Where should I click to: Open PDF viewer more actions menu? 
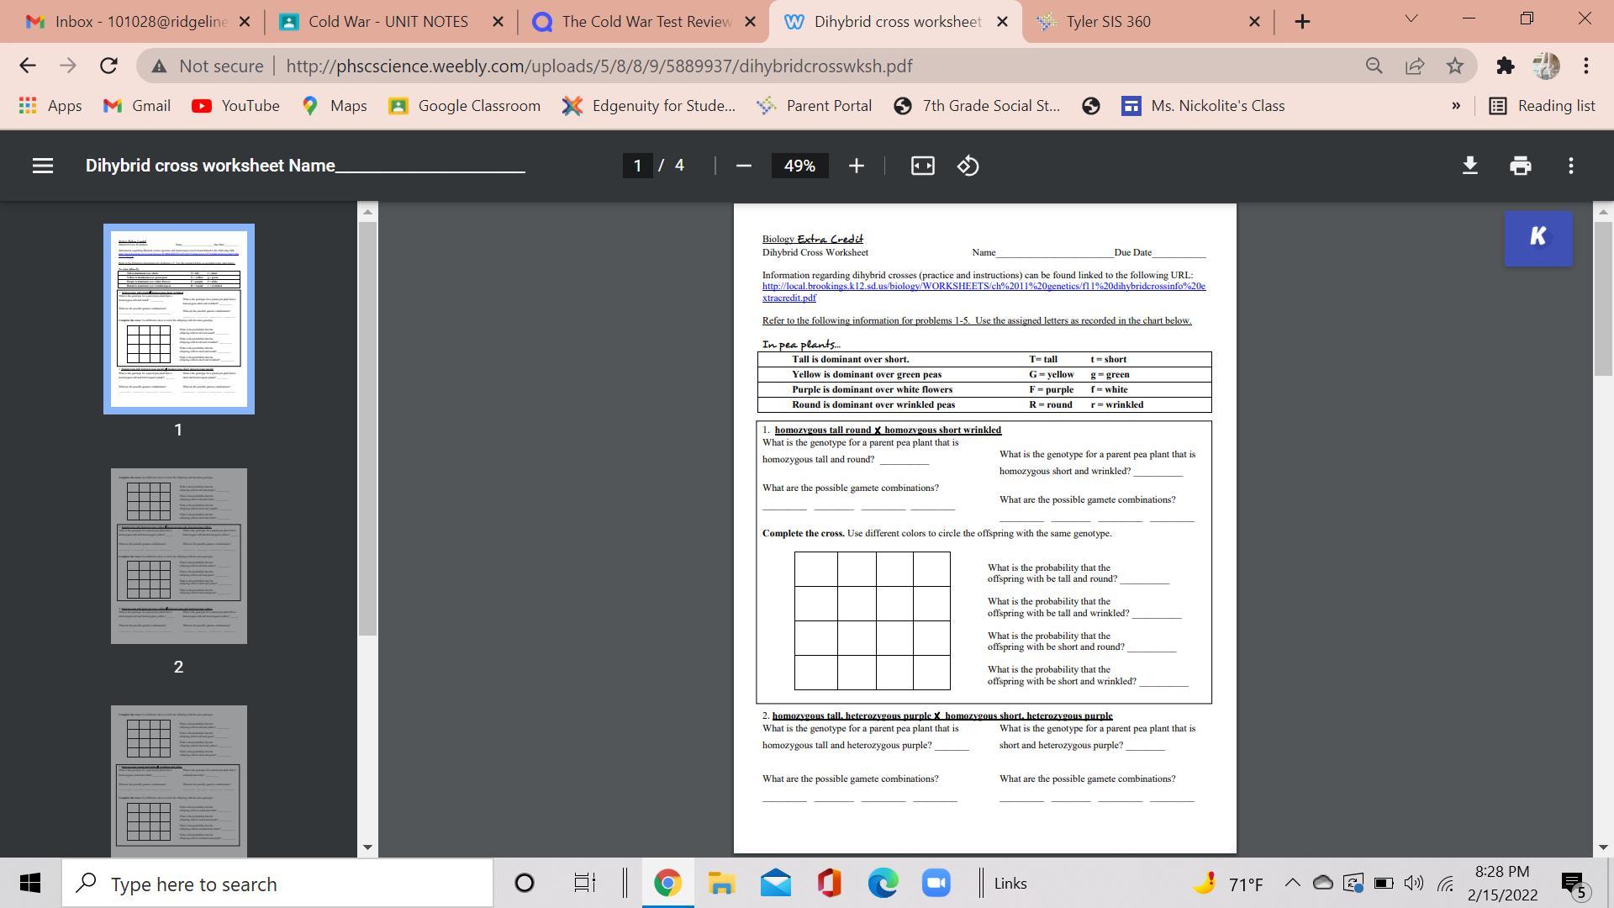click(x=1570, y=166)
